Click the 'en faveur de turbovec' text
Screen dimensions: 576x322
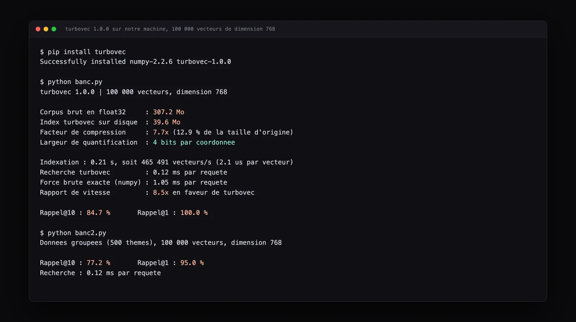click(213, 193)
